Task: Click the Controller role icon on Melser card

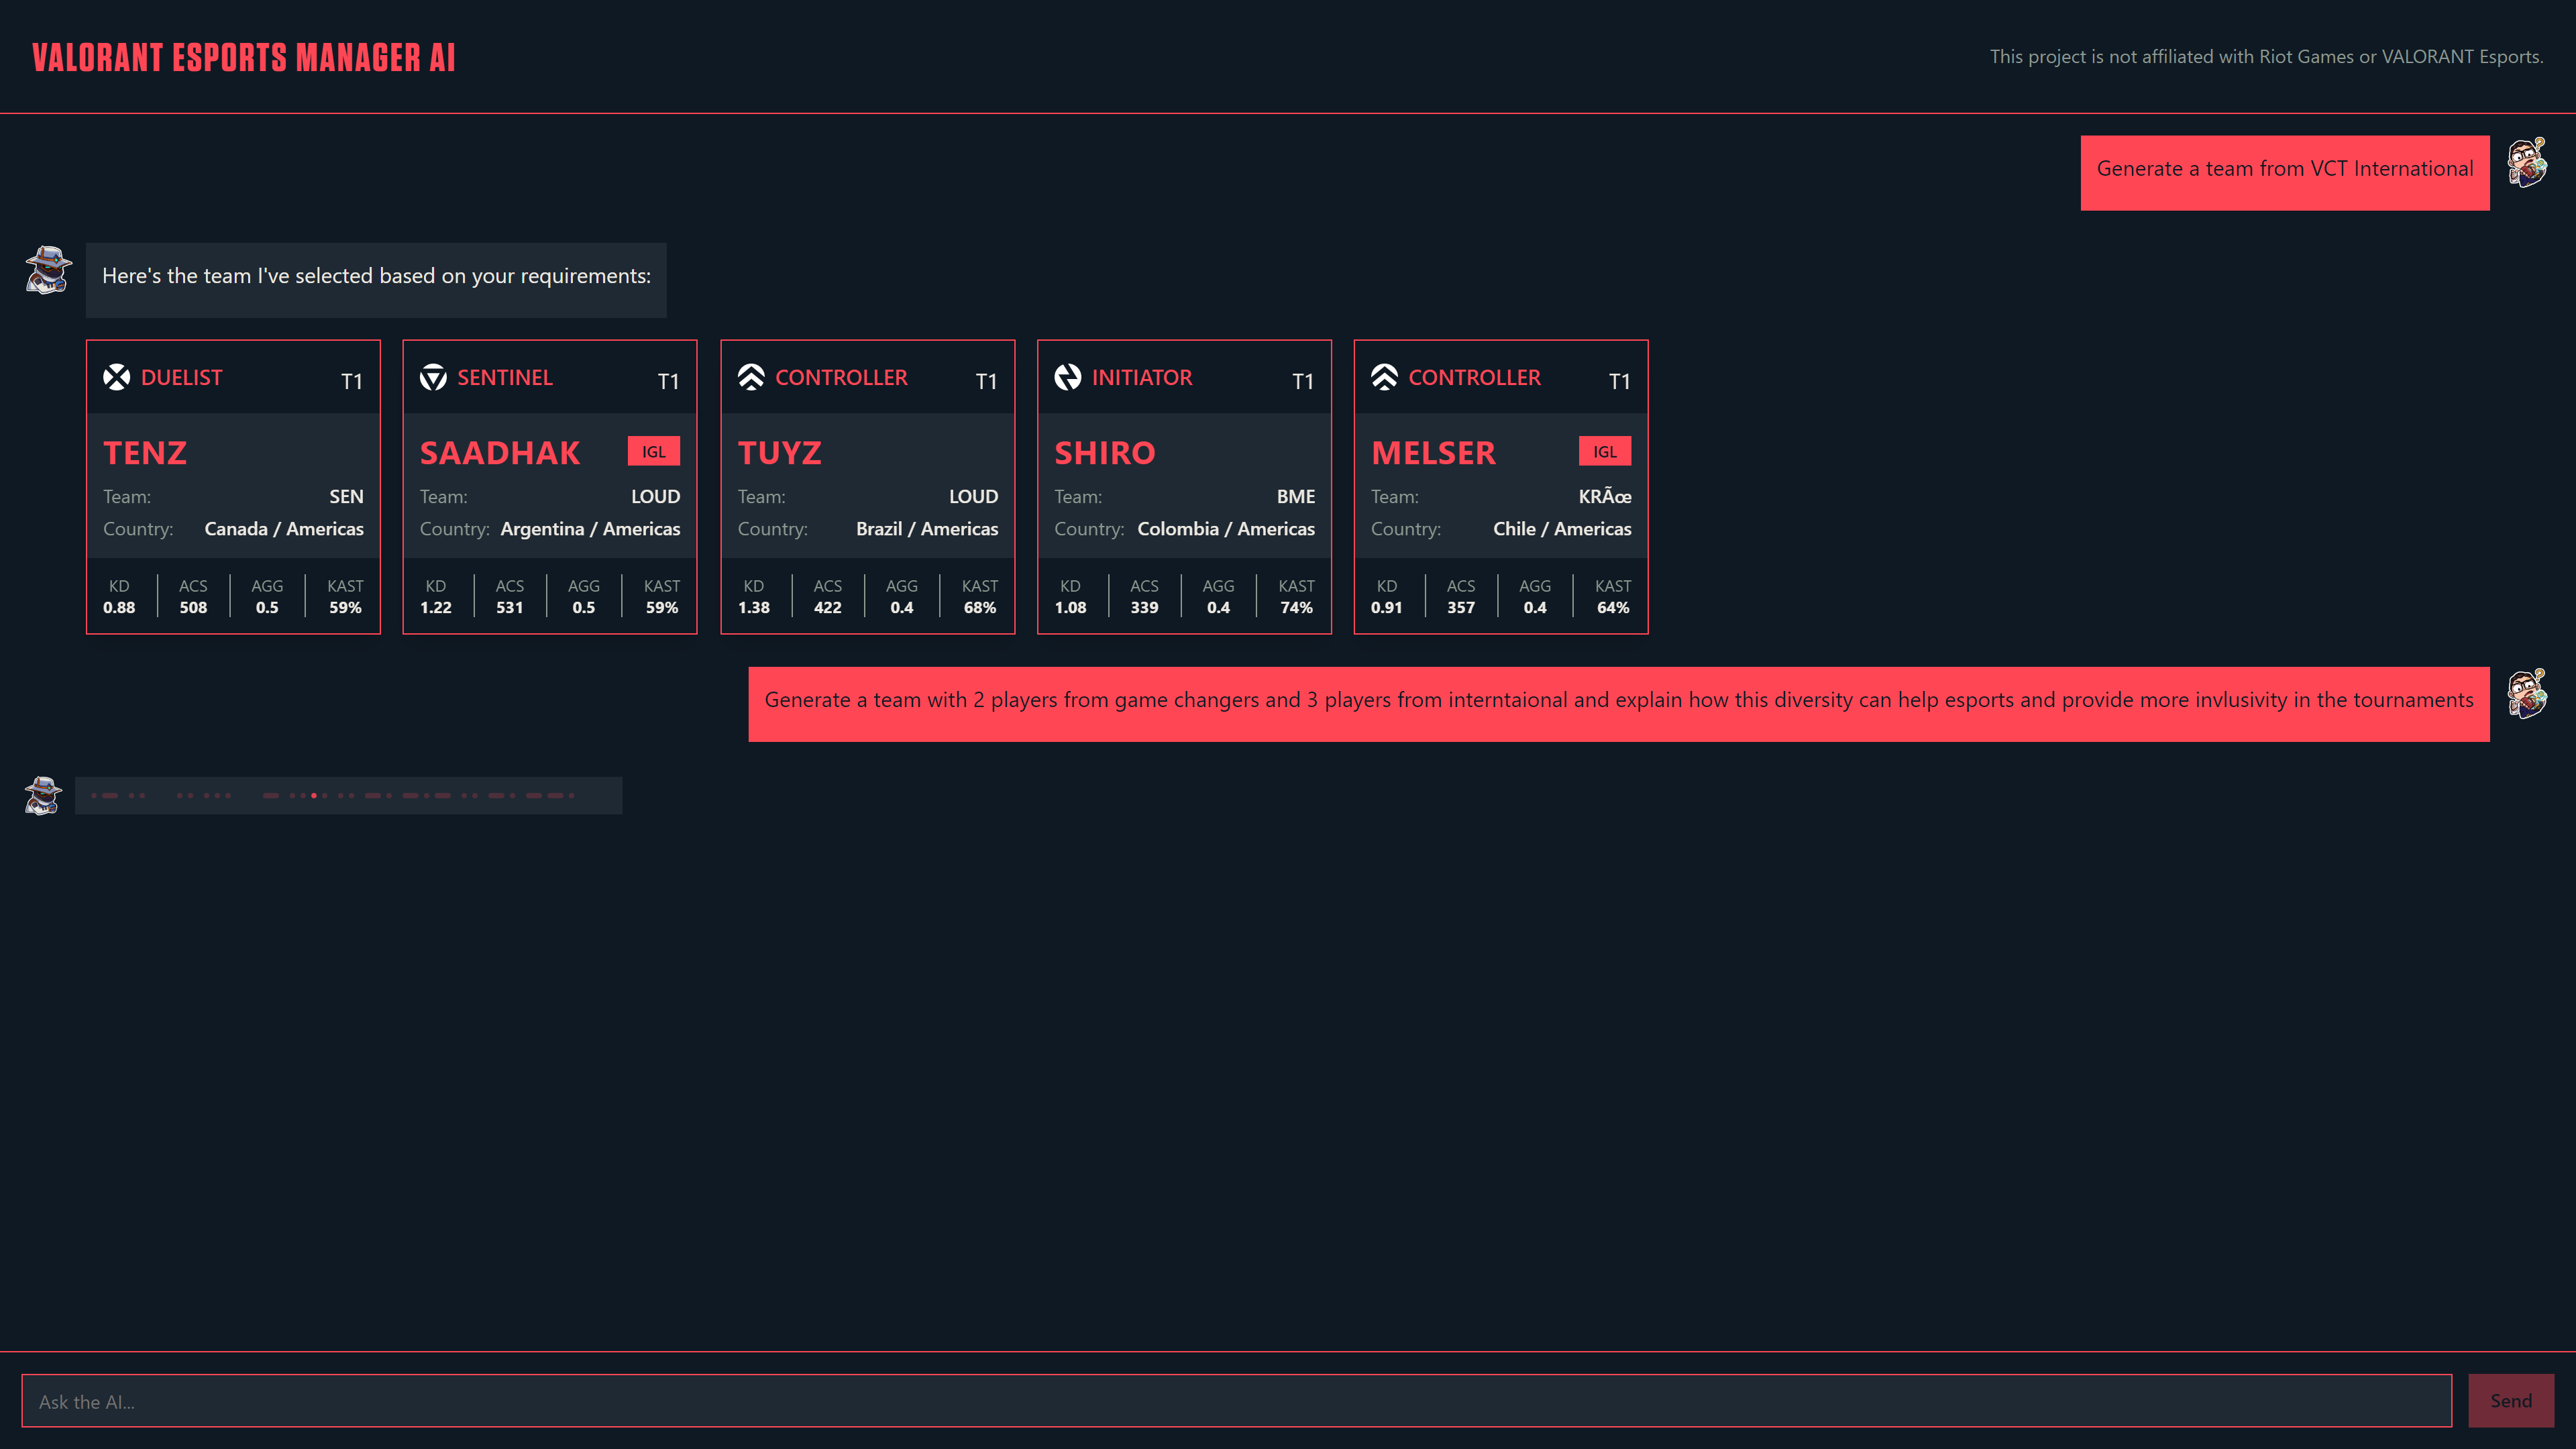Action: [x=1384, y=377]
